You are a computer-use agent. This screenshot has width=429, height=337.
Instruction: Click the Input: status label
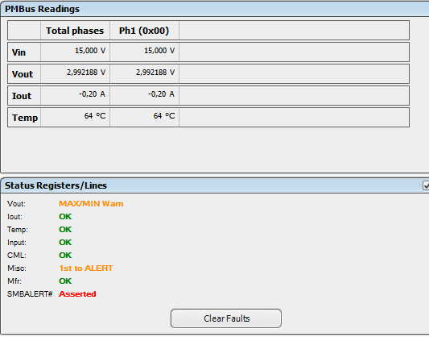pos(17,242)
